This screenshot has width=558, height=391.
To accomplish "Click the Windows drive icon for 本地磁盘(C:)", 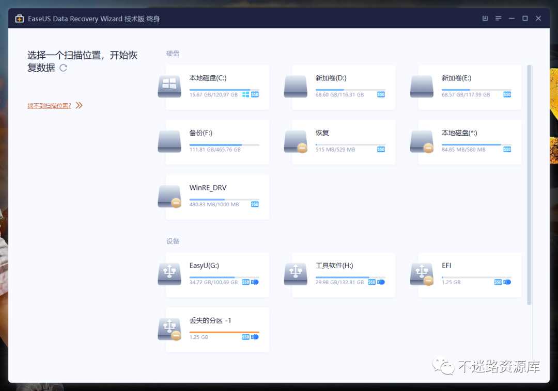I will pos(169,86).
